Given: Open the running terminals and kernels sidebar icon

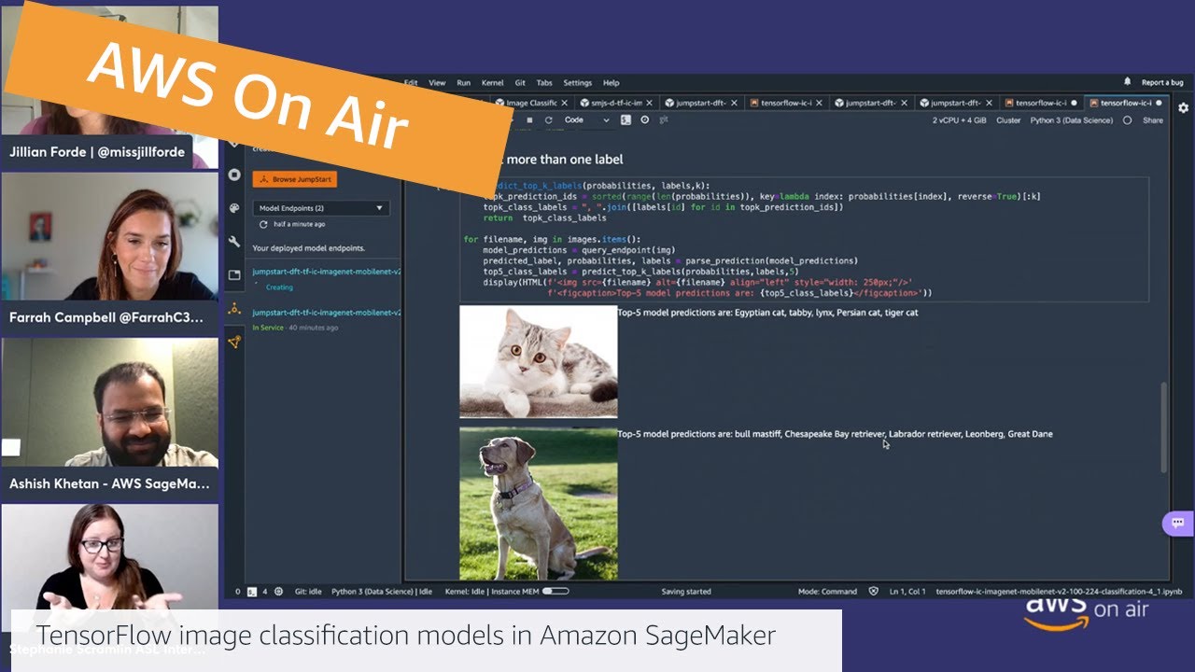Looking at the screenshot, I should (234, 175).
